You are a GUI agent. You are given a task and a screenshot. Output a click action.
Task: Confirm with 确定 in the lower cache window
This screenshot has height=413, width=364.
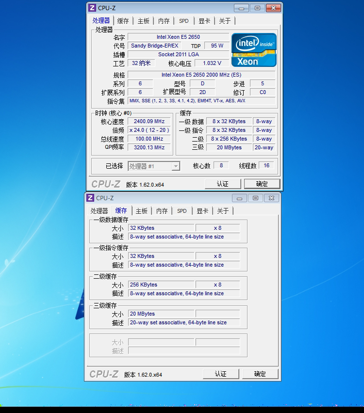click(x=260, y=374)
